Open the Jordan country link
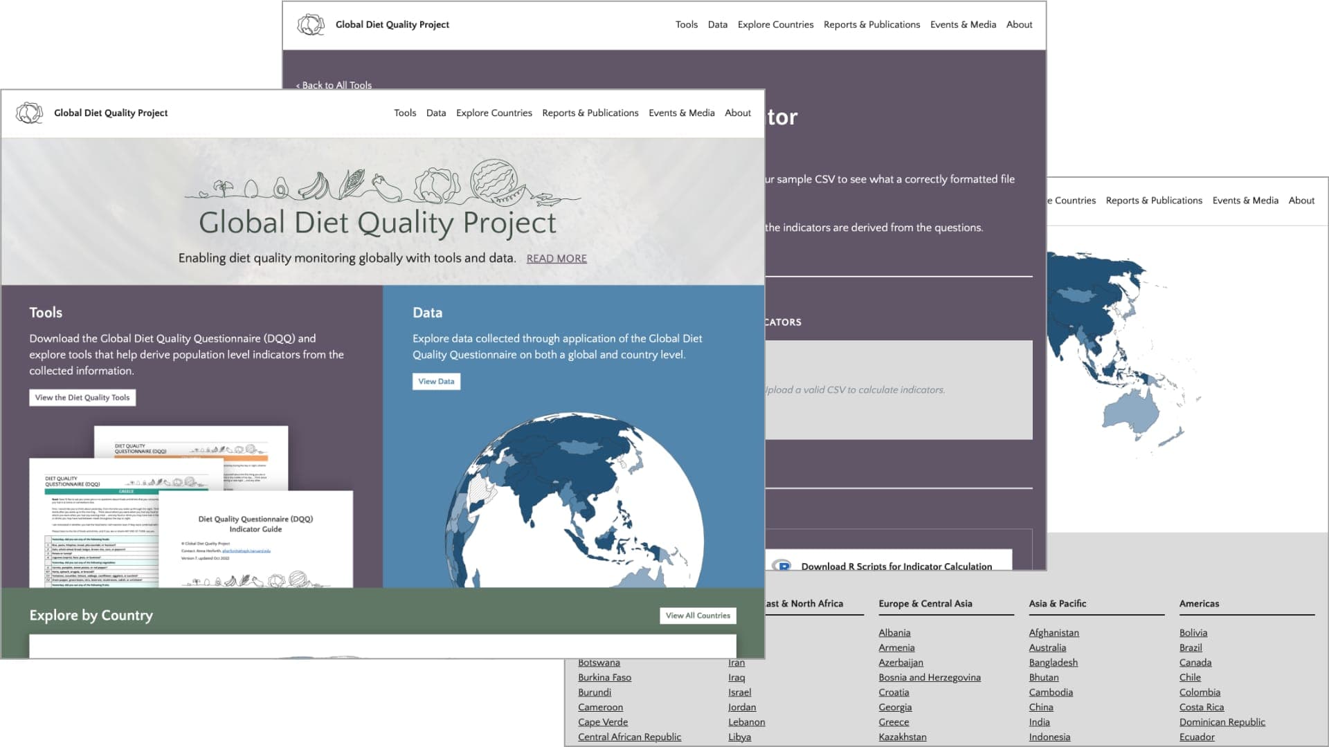1329x747 pixels. pyautogui.click(x=742, y=708)
